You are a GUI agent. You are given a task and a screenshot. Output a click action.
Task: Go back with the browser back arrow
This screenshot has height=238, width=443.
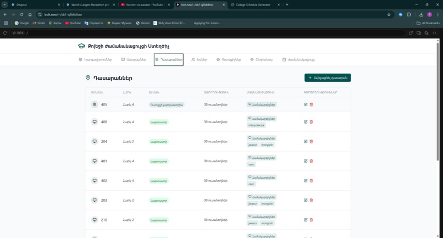(x=5, y=14)
